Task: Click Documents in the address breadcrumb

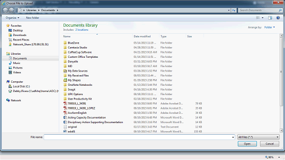Action: tap(48, 10)
